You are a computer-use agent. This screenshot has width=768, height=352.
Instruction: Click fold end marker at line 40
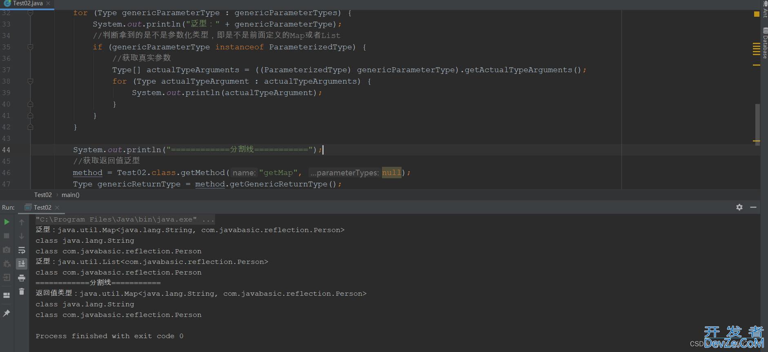click(x=30, y=104)
